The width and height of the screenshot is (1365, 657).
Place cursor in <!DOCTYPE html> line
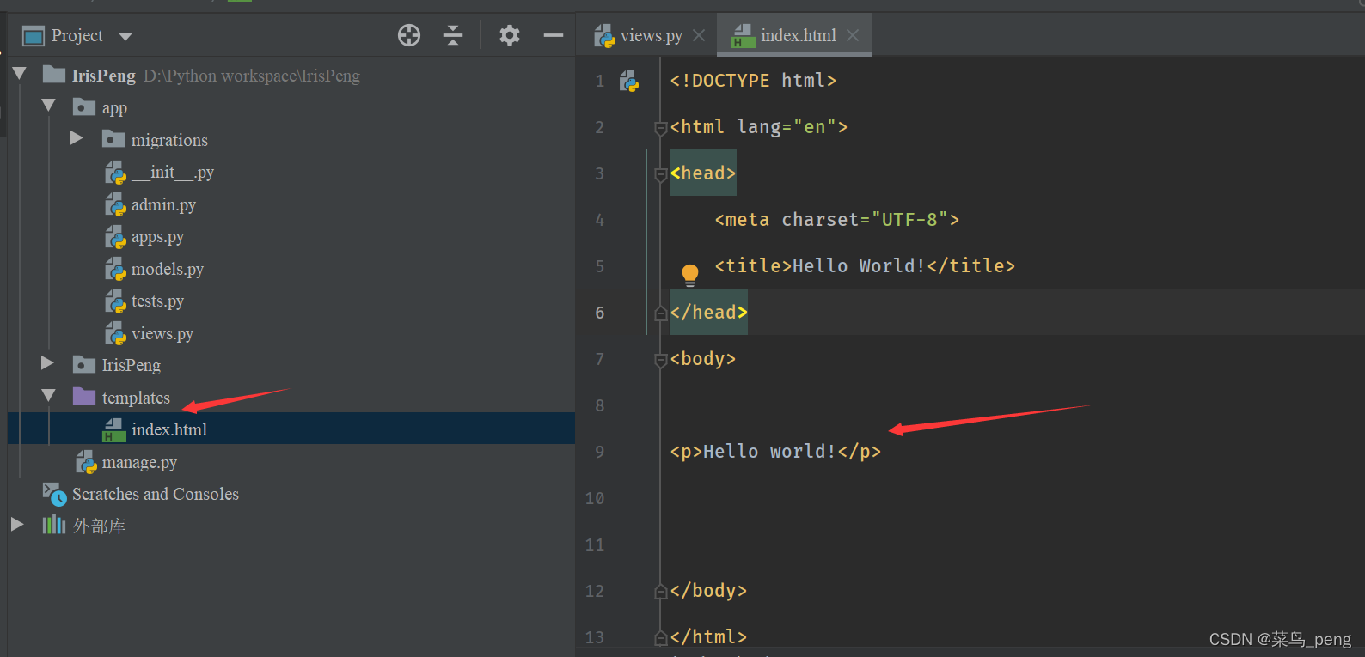click(x=753, y=81)
